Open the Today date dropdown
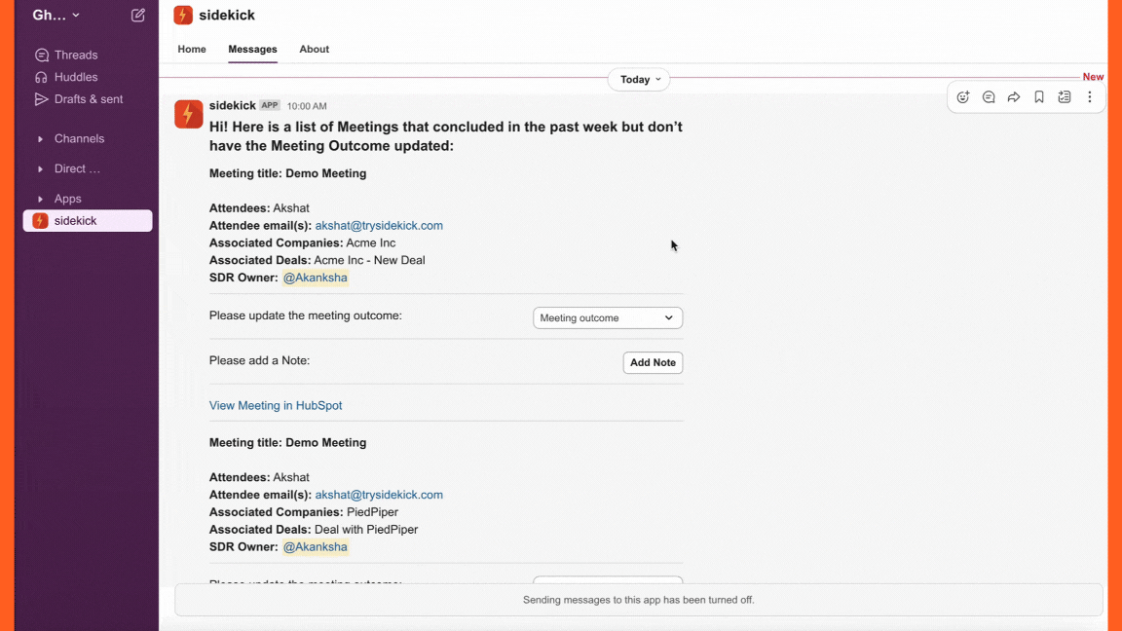The height and width of the screenshot is (631, 1122). [639, 80]
